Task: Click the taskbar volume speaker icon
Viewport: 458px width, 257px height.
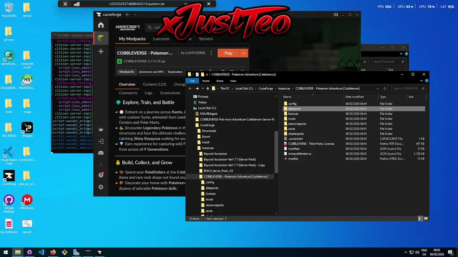Action: [417, 252]
